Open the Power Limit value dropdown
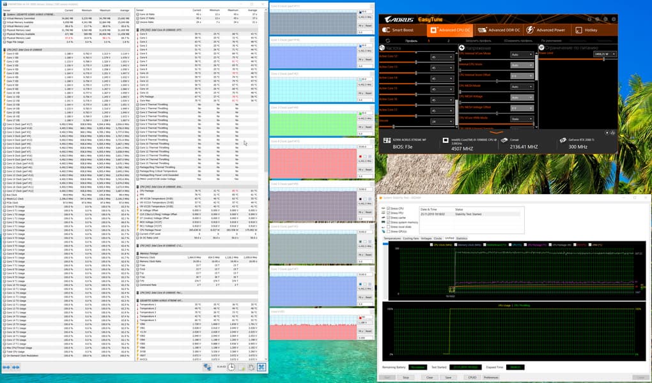This screenshot has width=652, height=383. click(605, 54)
